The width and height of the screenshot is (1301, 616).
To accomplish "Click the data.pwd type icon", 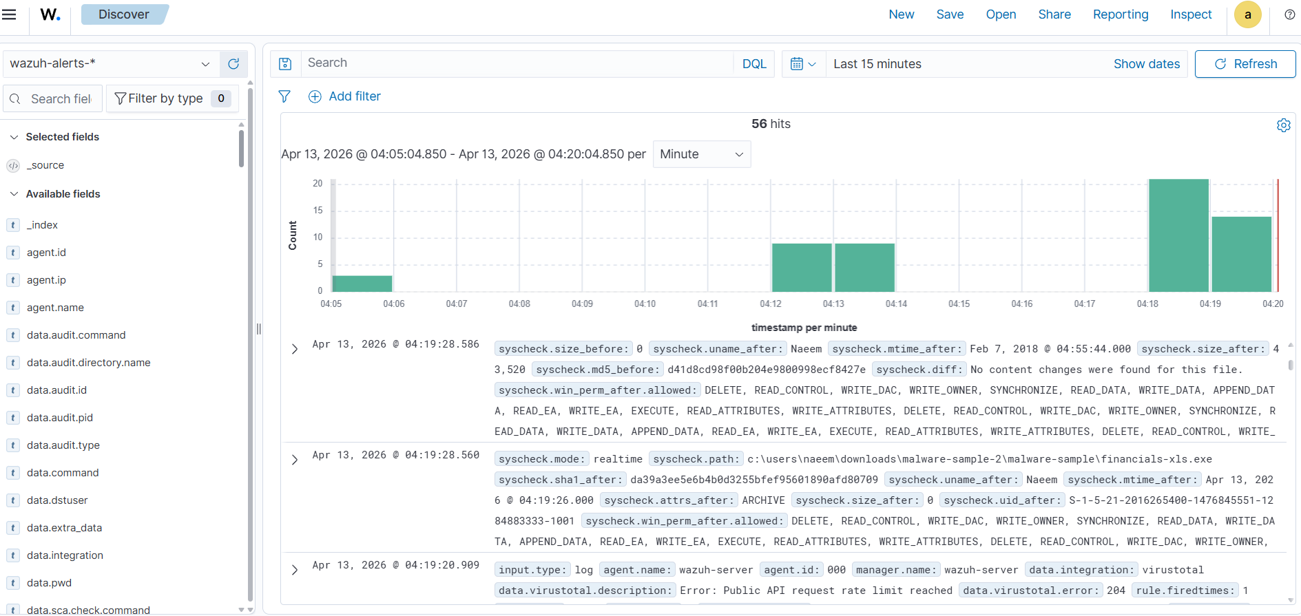I will [13, 583].
